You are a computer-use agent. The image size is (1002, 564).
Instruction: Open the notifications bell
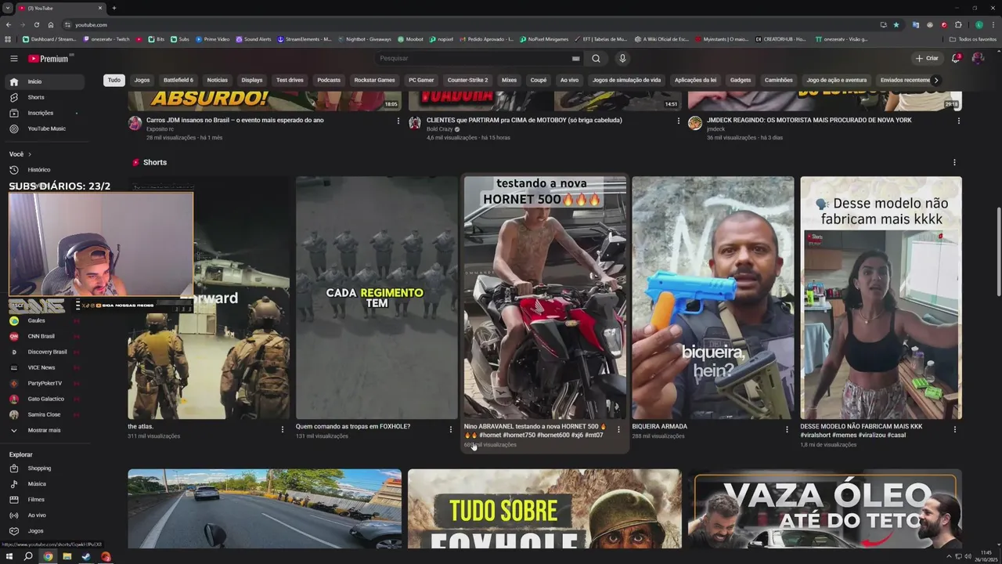(x=956, y=58)
